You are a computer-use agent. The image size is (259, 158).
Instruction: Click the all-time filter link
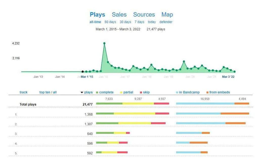95,22
